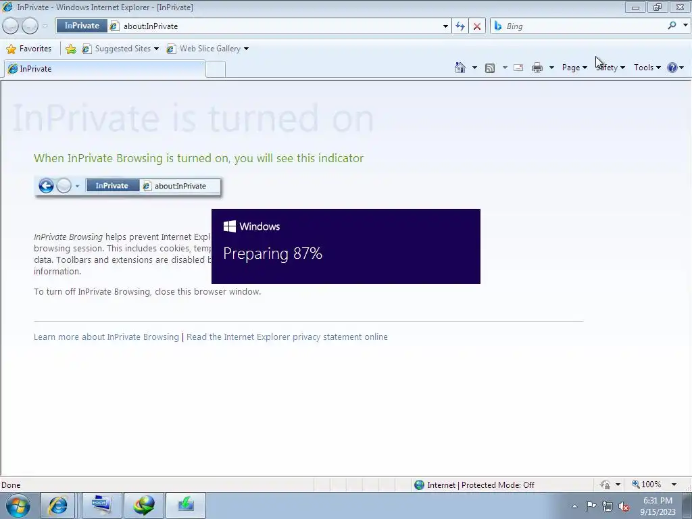The width and height of the screenshot is (692, 519).
Task: Click the Action Center flag icon
Action: point(591,506)
